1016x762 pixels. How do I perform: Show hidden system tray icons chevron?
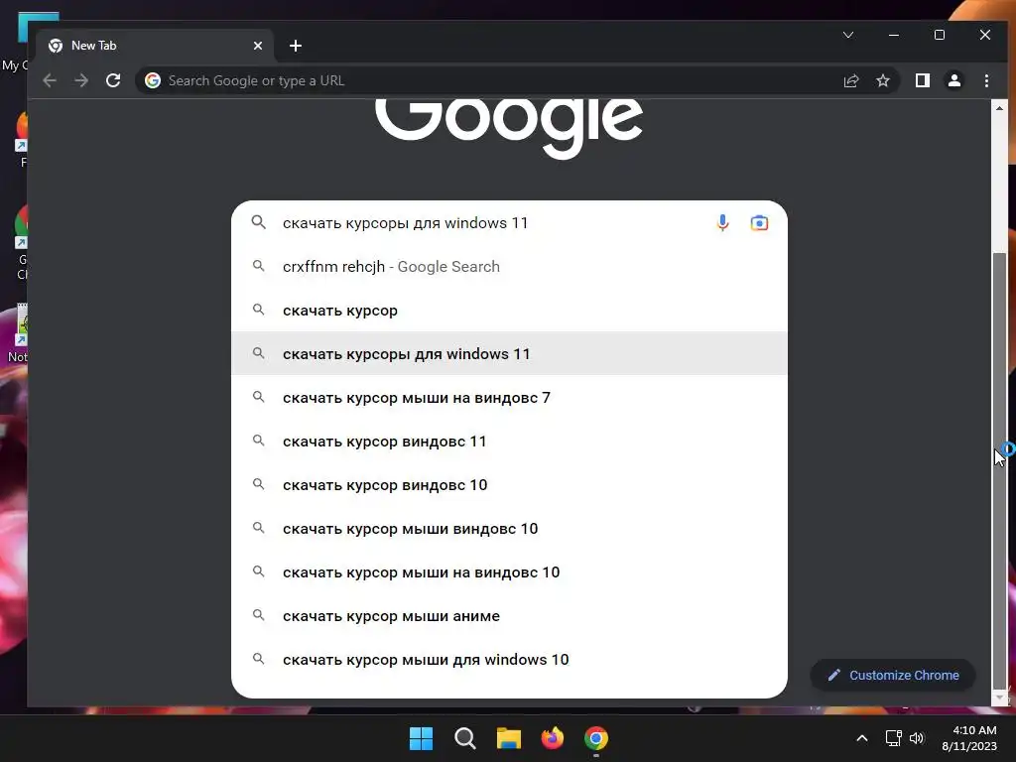(862, 738)
